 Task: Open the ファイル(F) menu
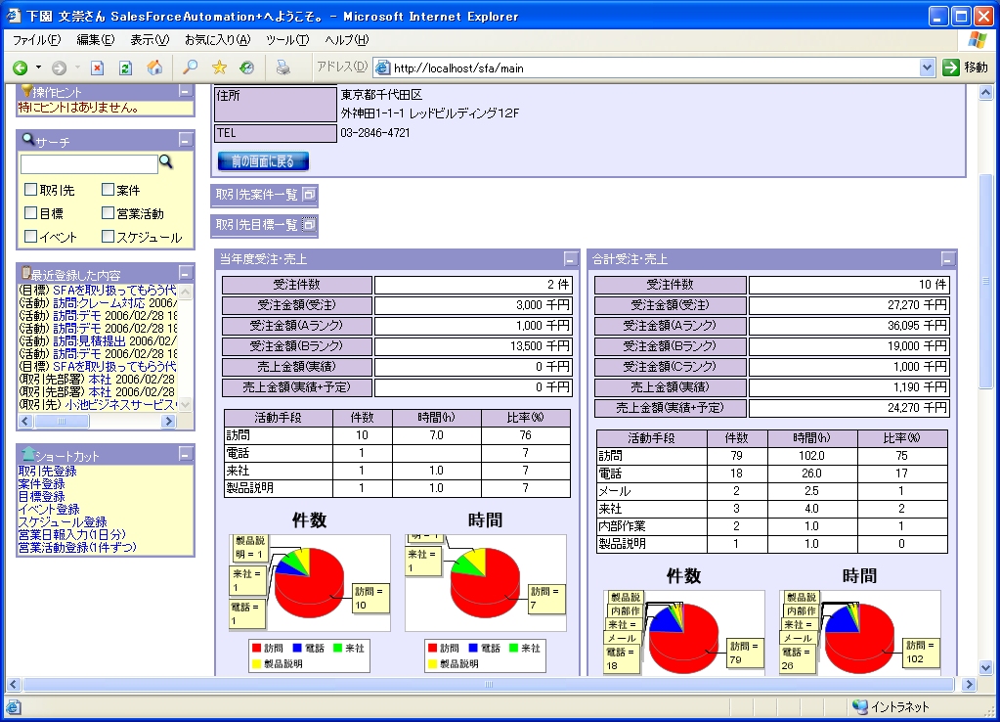(x=37, y=39)
